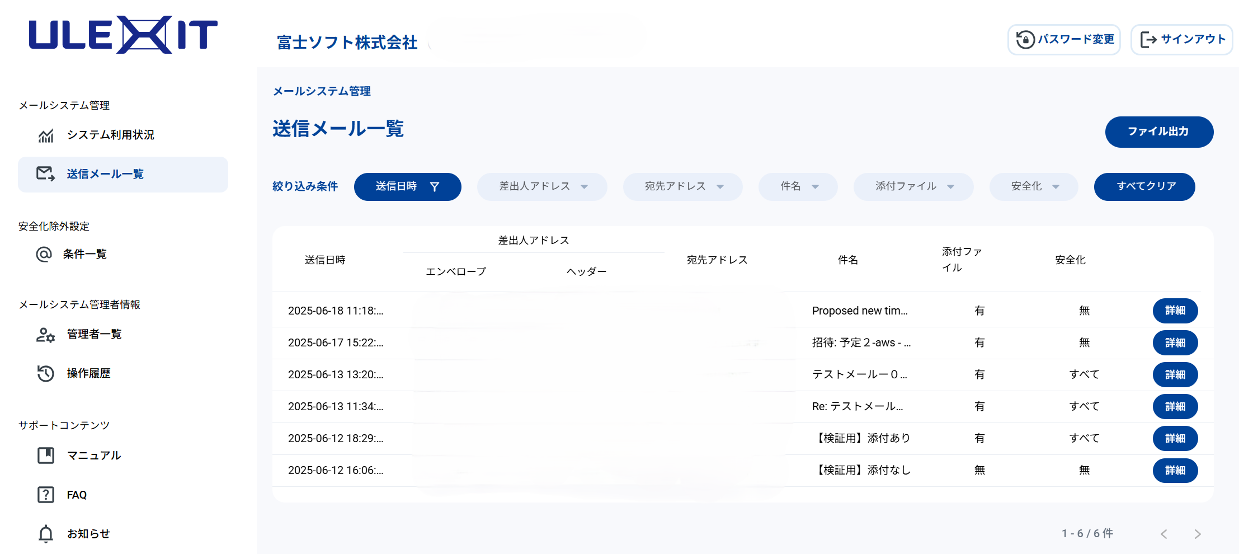This screenshot has width=1239, height=554.
Task: Click 安全化 column header
Action: click(x=1070, y=260)
